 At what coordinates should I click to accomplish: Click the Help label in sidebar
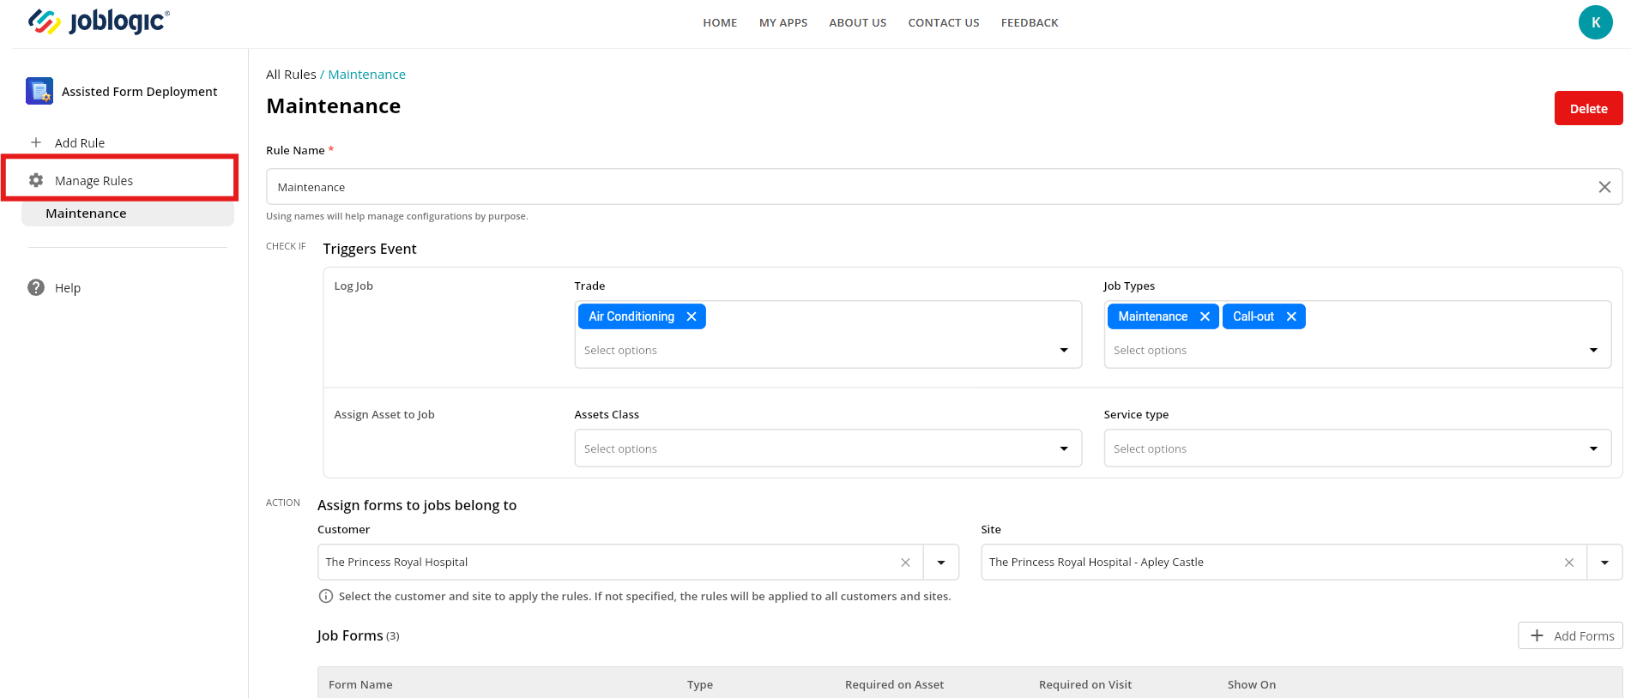[68, 288]
